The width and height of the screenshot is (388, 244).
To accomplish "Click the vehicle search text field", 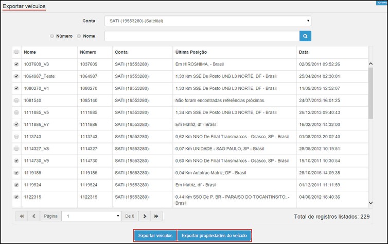I will coord(202,36).
